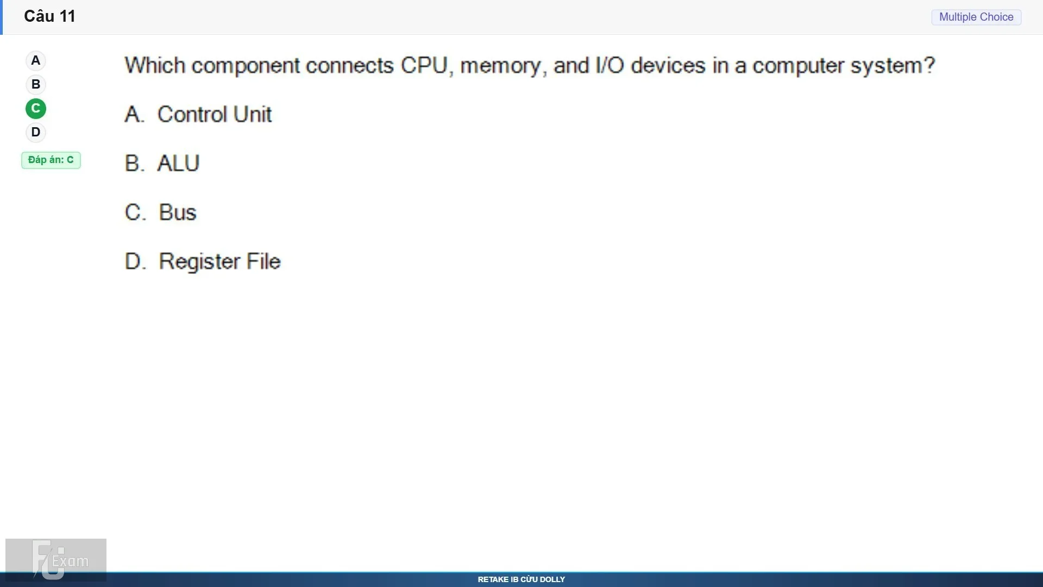
Task: Click the word 'Exam' in the logo
Action: (x=70, y=561)
